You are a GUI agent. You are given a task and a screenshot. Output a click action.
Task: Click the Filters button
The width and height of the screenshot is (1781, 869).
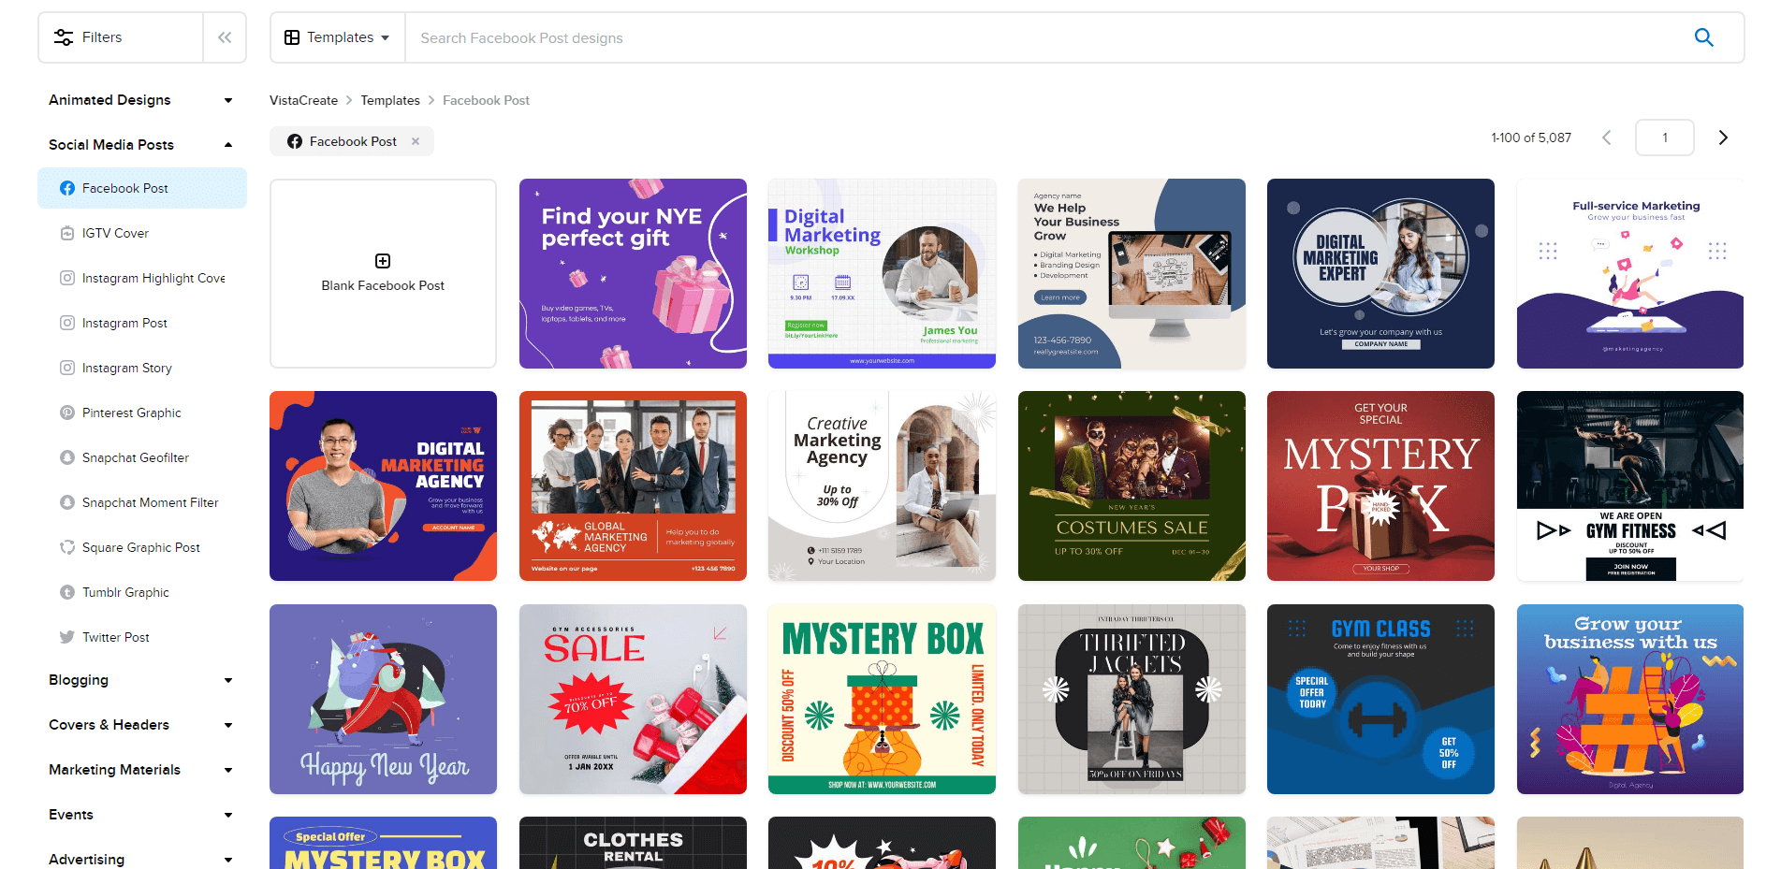point(121,37)
